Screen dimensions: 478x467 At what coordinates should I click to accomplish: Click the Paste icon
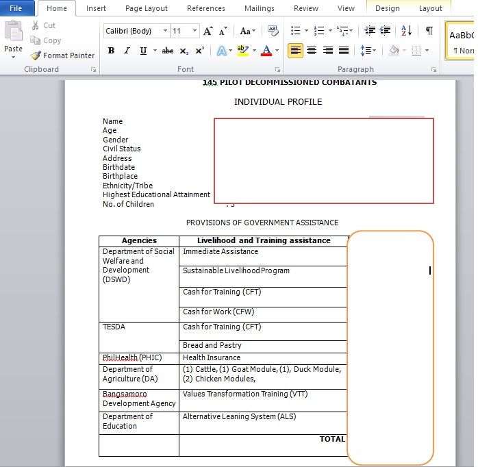(14, 31)
